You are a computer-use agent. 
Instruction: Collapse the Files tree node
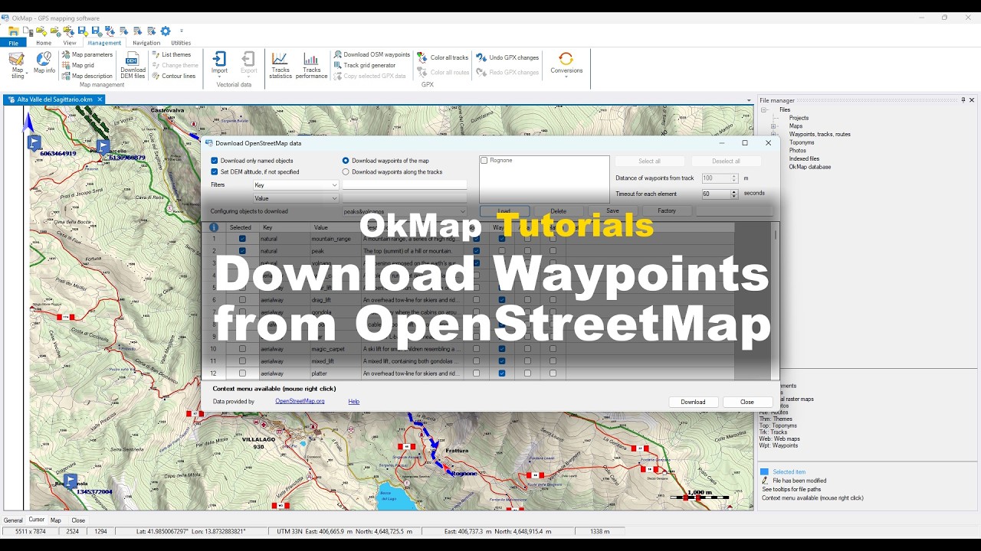(x=763, y=109)
